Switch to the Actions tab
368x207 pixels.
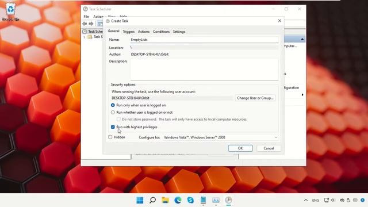pos(144,32)
